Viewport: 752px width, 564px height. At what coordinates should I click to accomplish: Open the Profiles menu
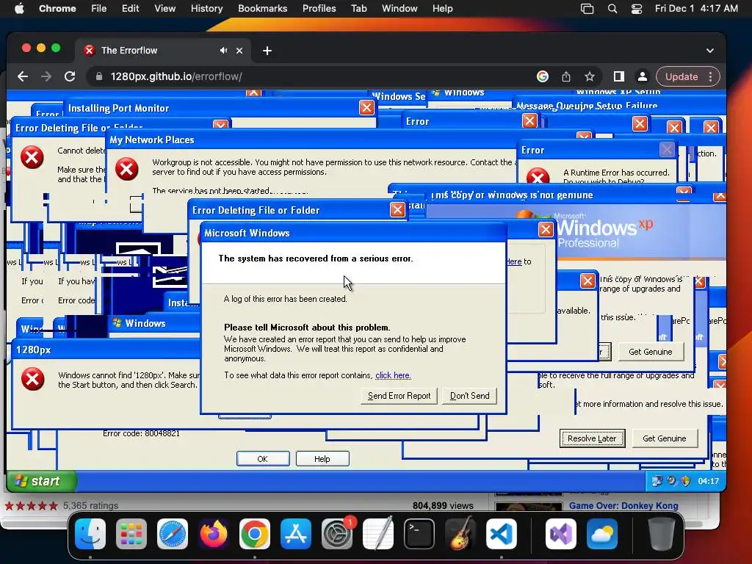click(x=319, y=9)
